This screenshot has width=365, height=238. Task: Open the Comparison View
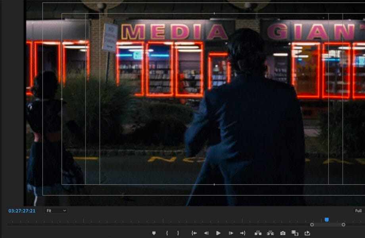tap(295, 233)
